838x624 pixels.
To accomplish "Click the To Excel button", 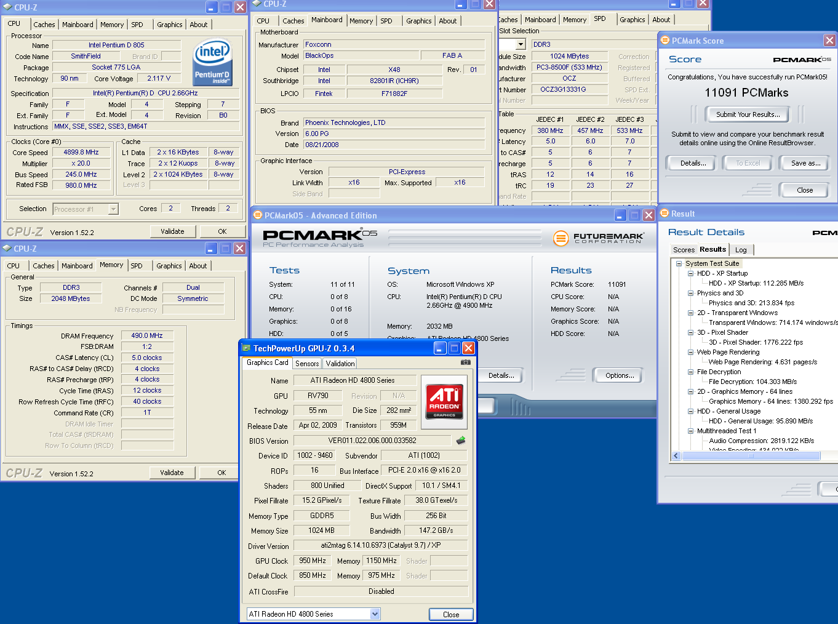I will (x=748, y=163).
